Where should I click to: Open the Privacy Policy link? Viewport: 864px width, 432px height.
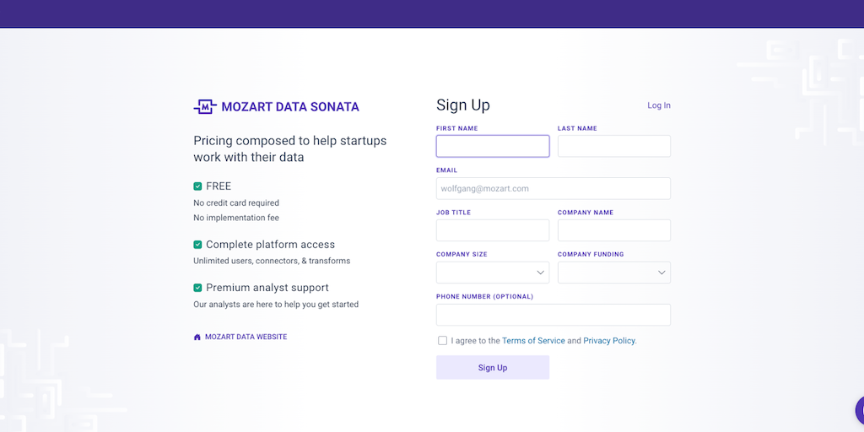click(x=609, y=341)
